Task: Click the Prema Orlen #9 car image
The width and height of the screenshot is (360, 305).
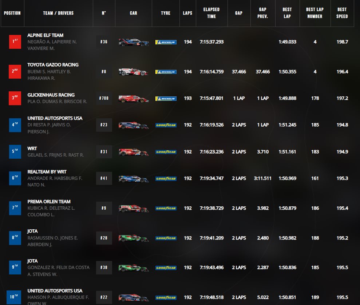Action: point(134,209)
